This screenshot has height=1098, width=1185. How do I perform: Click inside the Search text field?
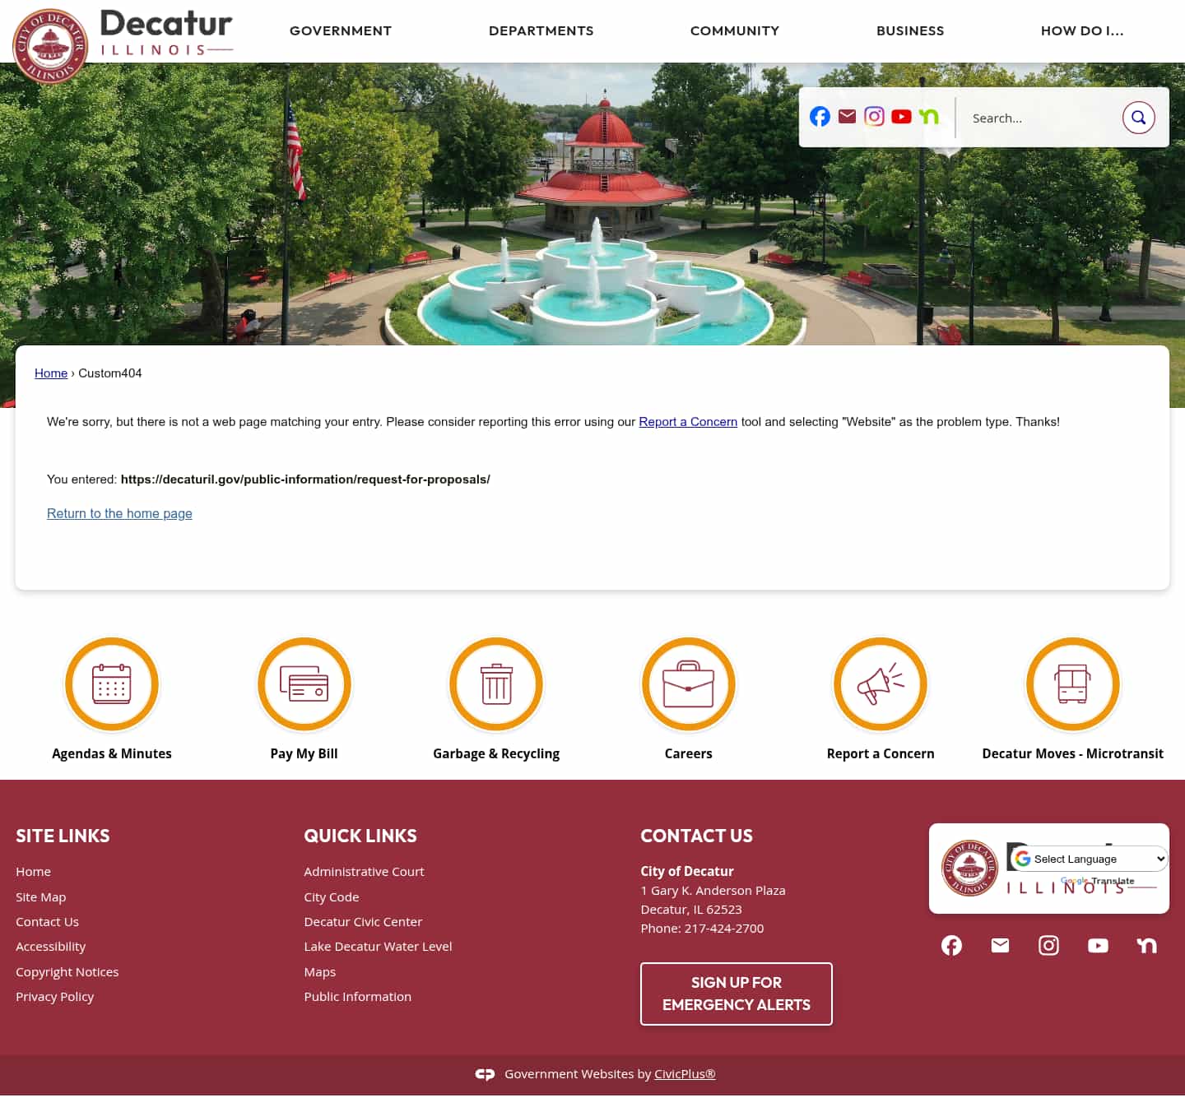pyautogui.click(x=1039, y=118)
